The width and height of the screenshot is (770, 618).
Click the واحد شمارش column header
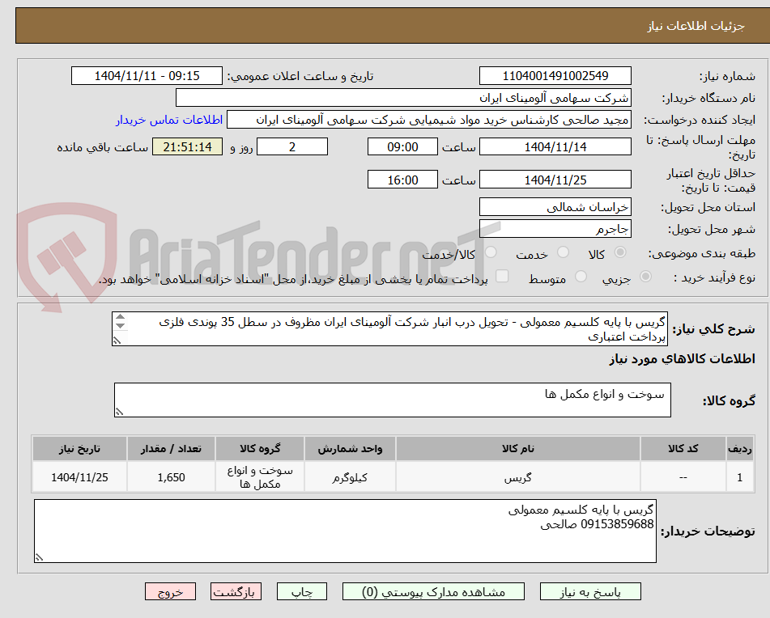[x=350, y=449]
